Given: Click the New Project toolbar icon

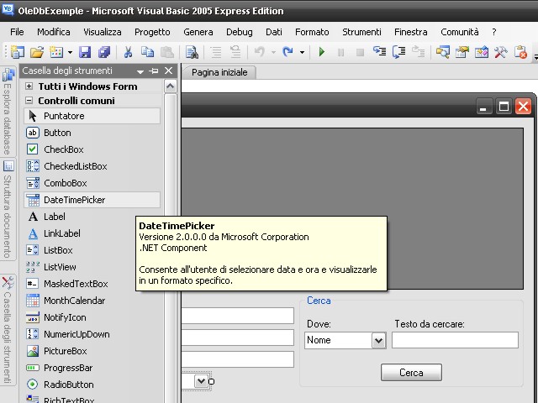Looking at the screenshot, I should (17, 52).
